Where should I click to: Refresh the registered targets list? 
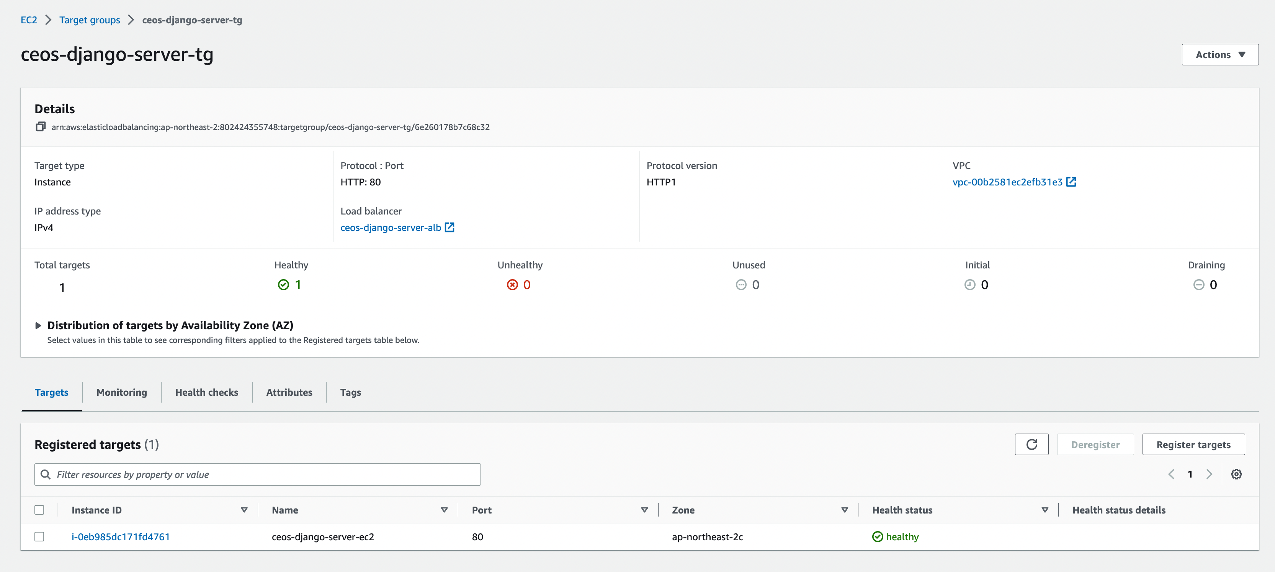pos(1031,444)
